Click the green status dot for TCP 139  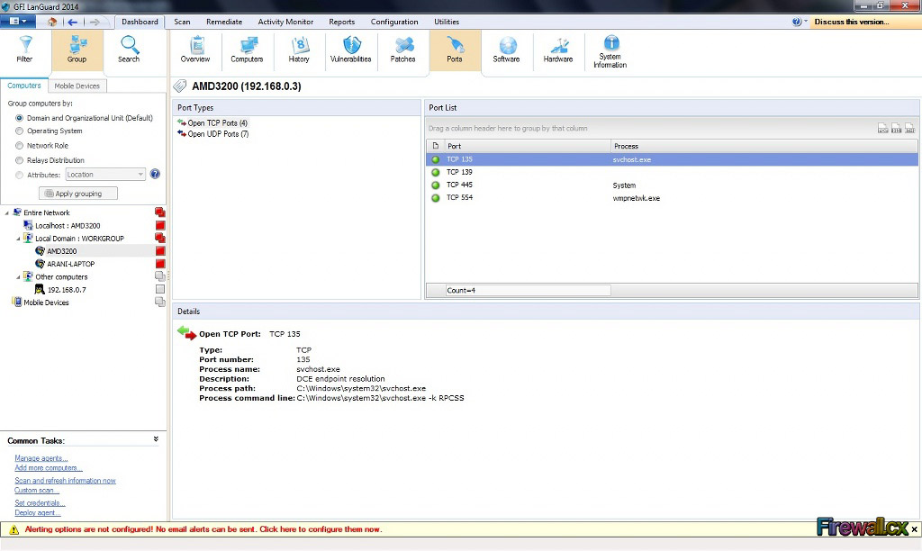(436, 172)
